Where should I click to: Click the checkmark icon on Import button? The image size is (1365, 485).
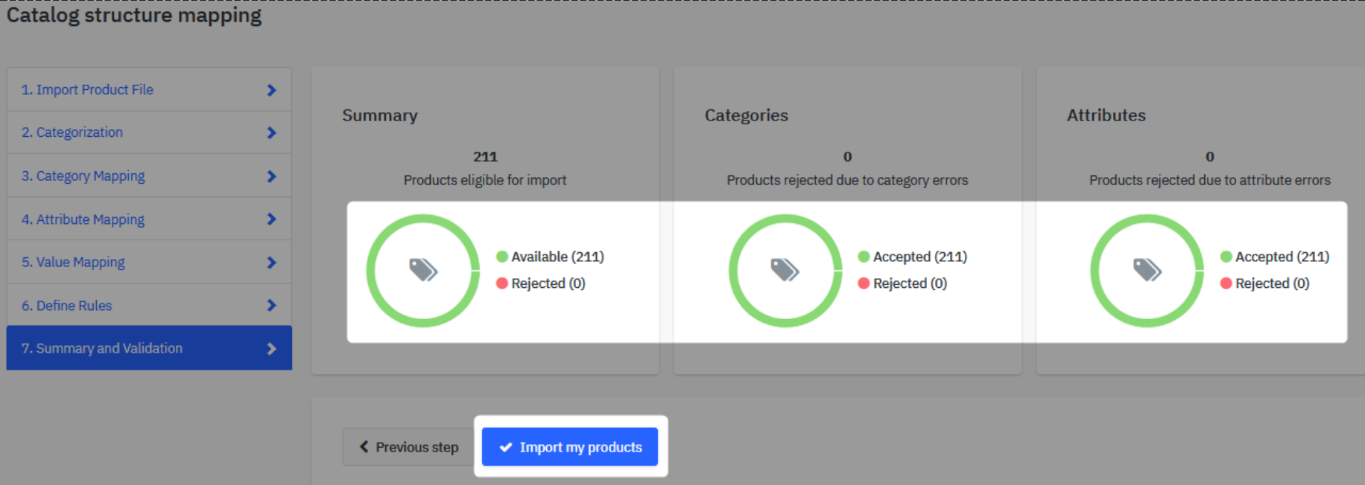click(506, 447)
